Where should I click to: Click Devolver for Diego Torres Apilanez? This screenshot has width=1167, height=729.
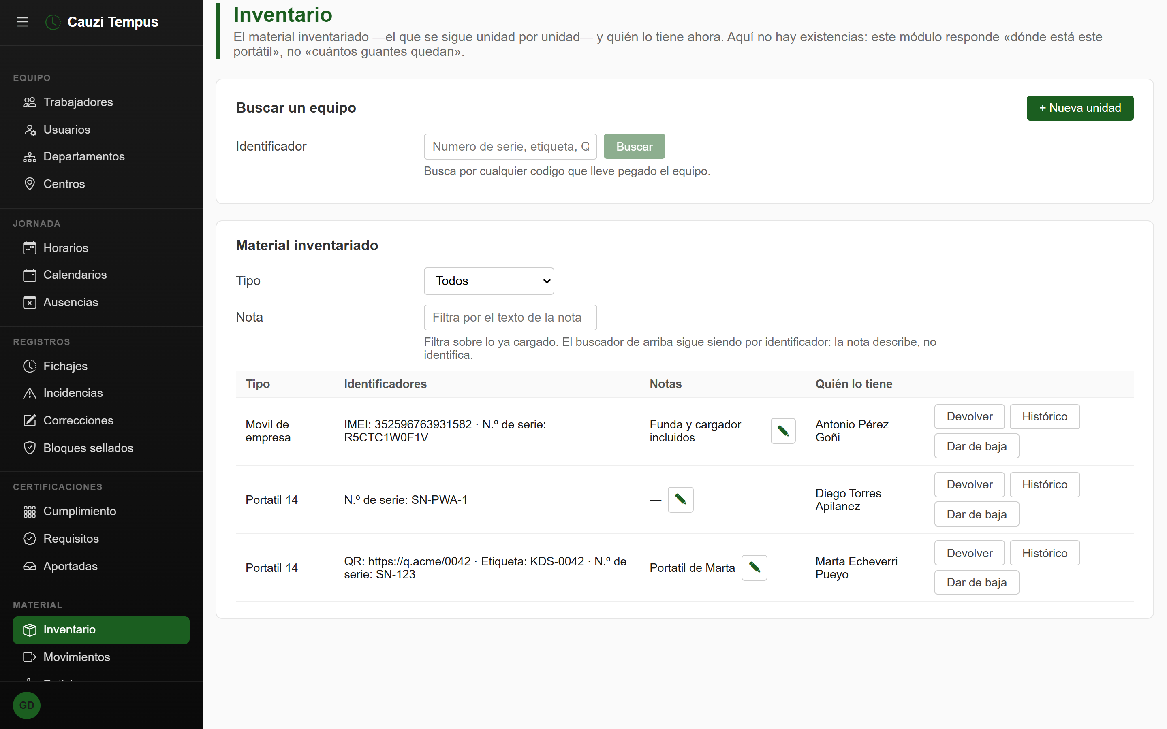[x=969, y=484]
